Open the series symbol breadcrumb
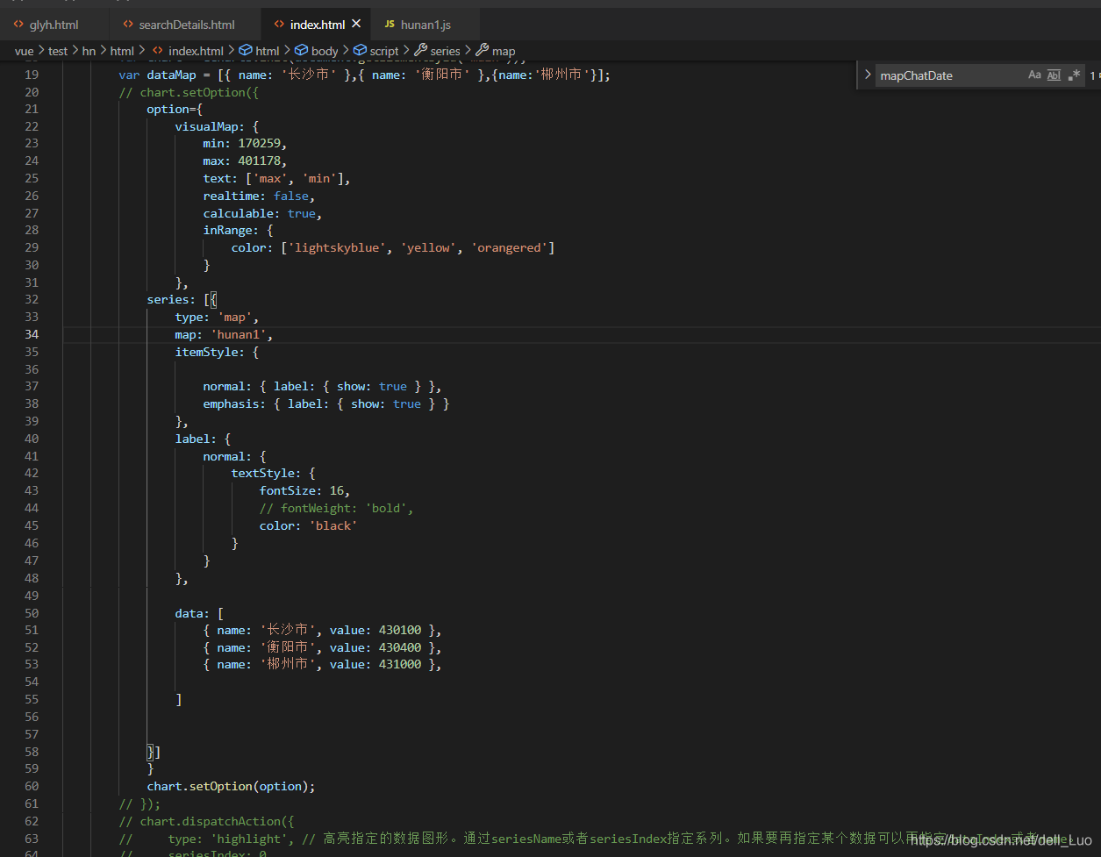 pyautogui.click(x=446, y=51)
